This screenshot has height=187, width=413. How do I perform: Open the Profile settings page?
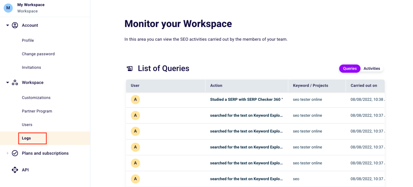pyautogui.click(x=28, y=40)
